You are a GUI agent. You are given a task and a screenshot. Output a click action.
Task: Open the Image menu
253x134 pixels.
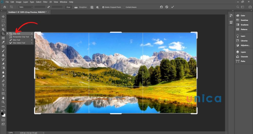18,2
